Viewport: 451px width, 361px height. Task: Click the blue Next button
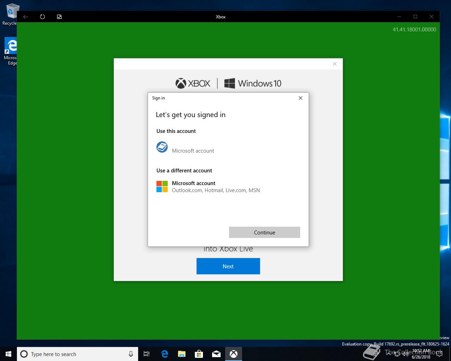click(x=228, y=266)
